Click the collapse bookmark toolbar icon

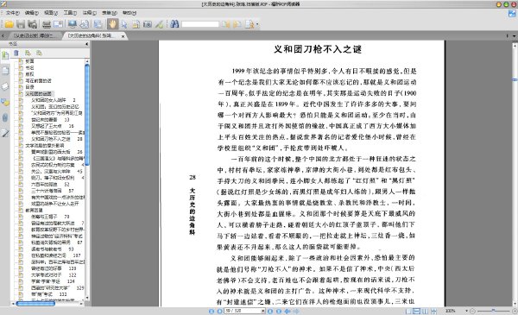click(39, 53)
